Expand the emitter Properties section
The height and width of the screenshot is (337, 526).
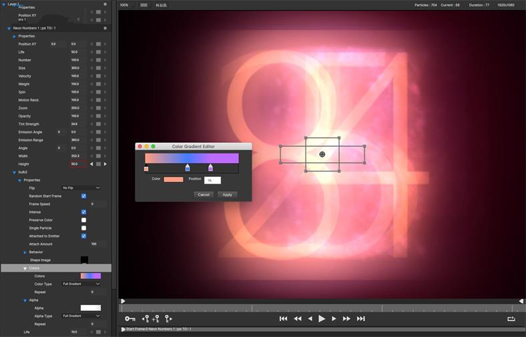click(15, 36)
